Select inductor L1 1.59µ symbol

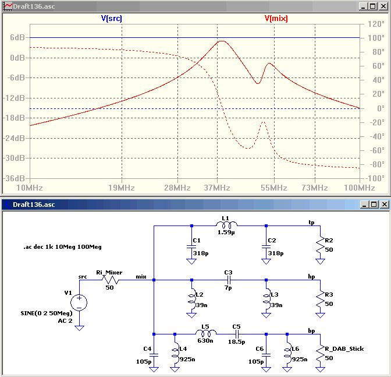226,226
